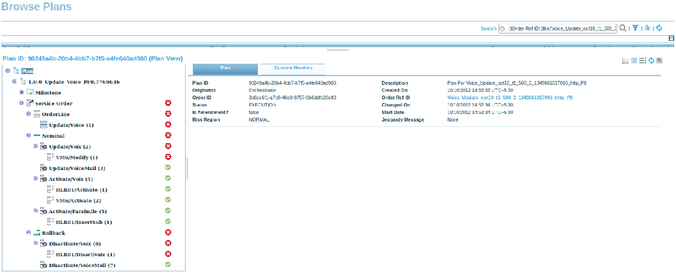
Task: Collapse the Service Order node
Action: click(x=22, y=103)
